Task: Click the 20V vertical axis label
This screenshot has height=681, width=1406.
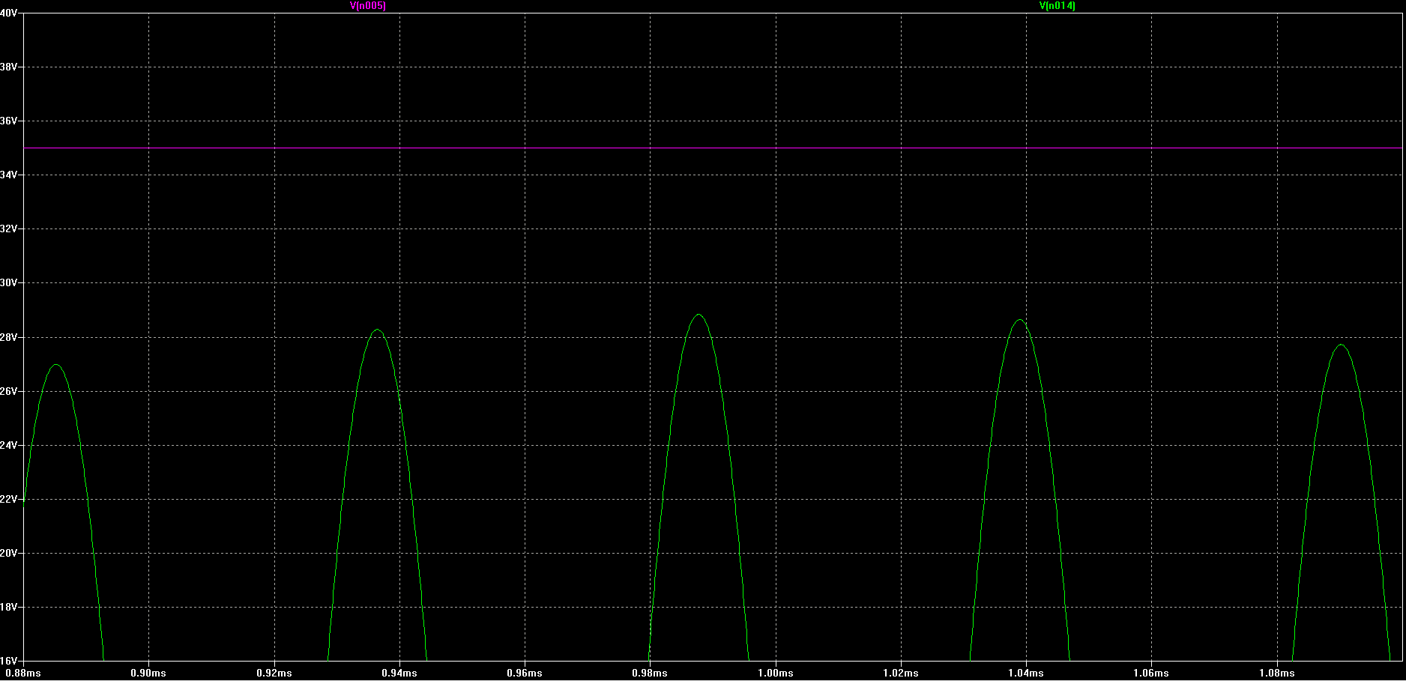Action: coord(8,553)
